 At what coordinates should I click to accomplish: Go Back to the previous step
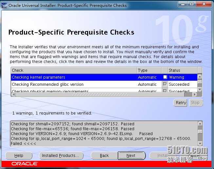pos(104,156)
